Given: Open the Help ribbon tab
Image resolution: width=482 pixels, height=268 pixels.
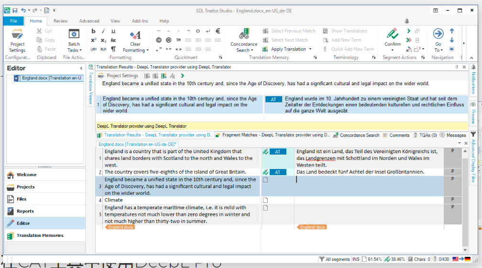Looking at the screenshot, I should click(x=164, y=21).
